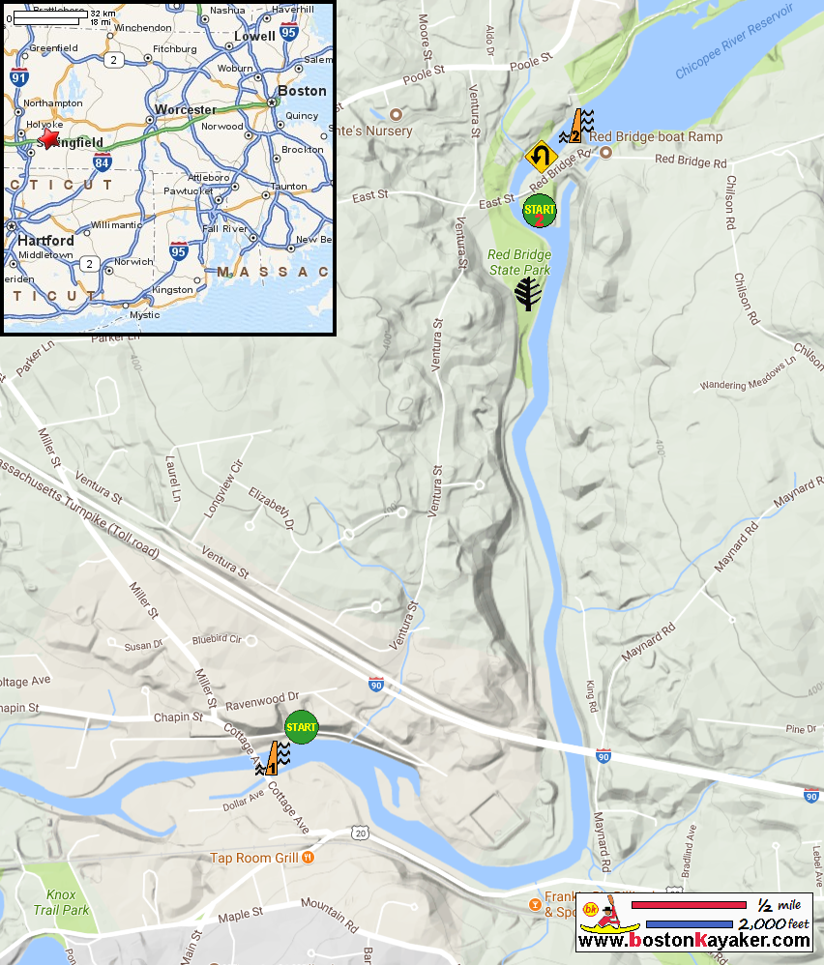824x965 pixels.
Task: Click boat launch icon number 2
Action: pos(576,126)
